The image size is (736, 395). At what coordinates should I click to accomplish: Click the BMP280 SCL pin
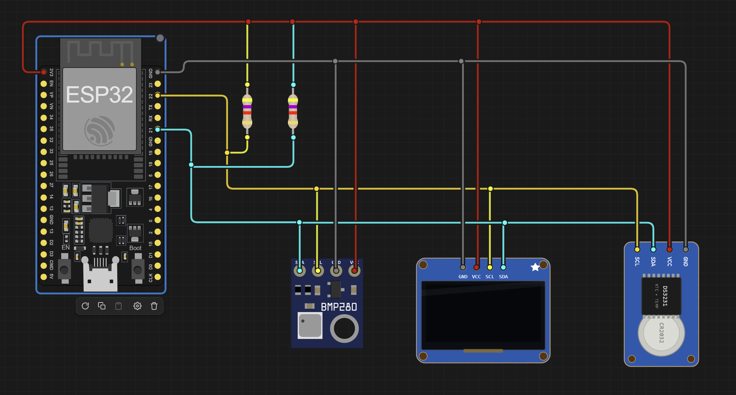click(x=317, y=271)
